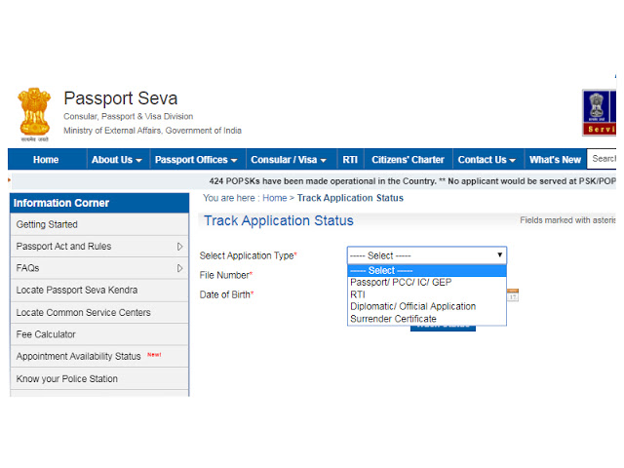Expand the Passport Act and Rules arrow
Image resolution: width=624 pixels, height=468 pixels.
tap(179, 247)
